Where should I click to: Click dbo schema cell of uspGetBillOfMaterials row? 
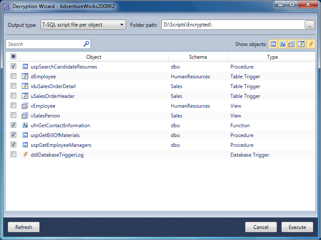tap(175, 135)
